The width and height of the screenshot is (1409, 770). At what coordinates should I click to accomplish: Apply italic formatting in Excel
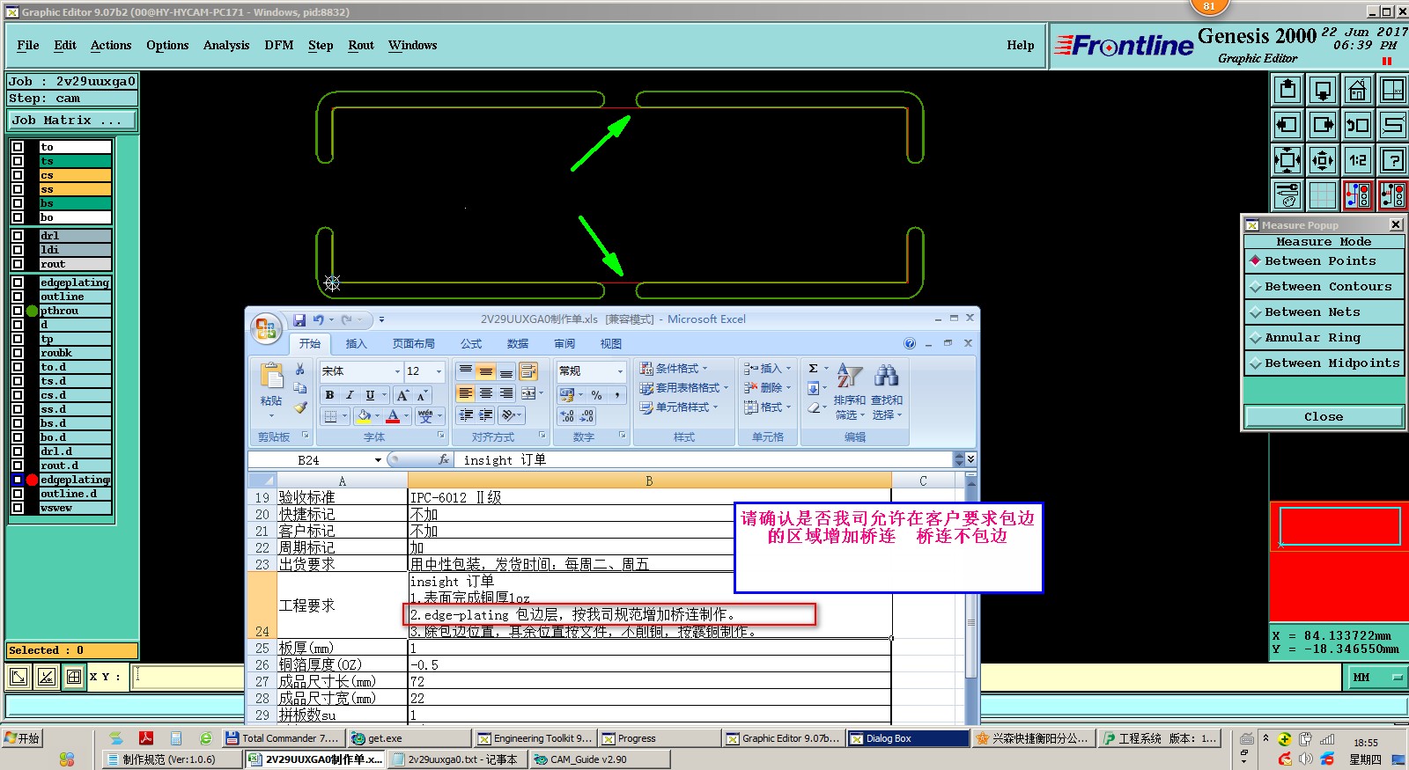[350, 395]
